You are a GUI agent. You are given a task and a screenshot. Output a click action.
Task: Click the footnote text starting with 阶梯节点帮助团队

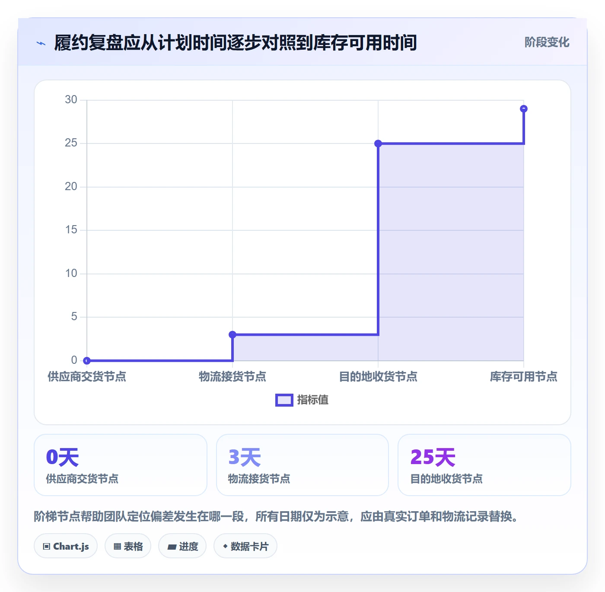click(x=277, y=516)
